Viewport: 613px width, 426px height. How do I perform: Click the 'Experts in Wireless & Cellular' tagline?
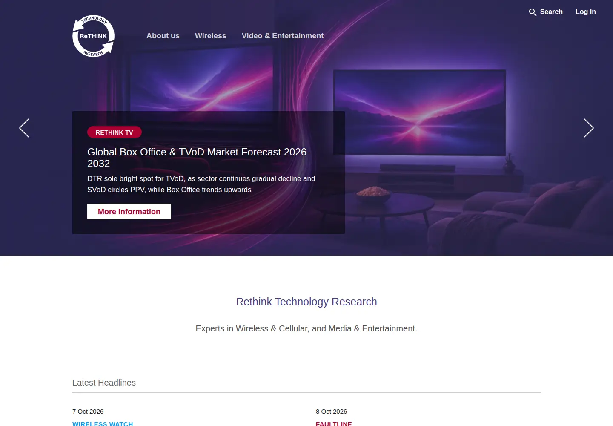[306, 328]
